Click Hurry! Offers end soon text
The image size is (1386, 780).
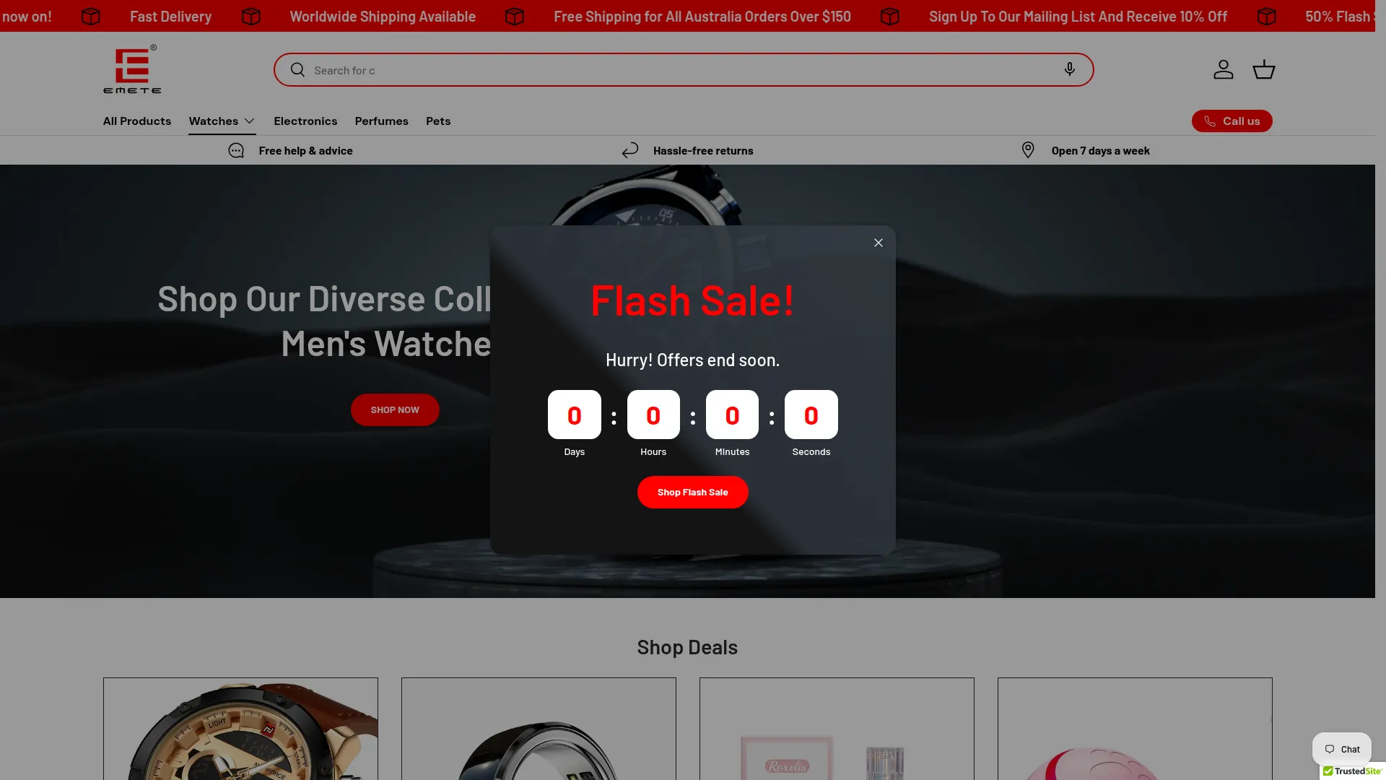(692, 360)
